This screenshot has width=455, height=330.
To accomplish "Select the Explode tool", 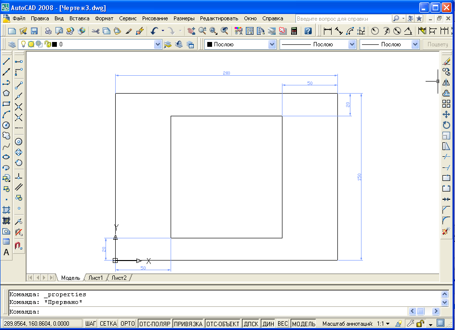I will [446, 232].
